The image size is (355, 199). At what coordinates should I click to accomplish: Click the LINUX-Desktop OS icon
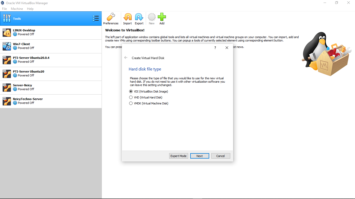(x=7, y=32)
